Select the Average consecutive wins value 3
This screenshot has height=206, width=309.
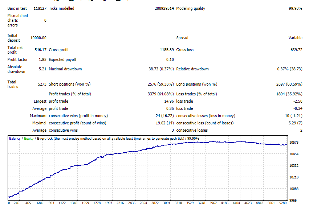click(172, 131)
